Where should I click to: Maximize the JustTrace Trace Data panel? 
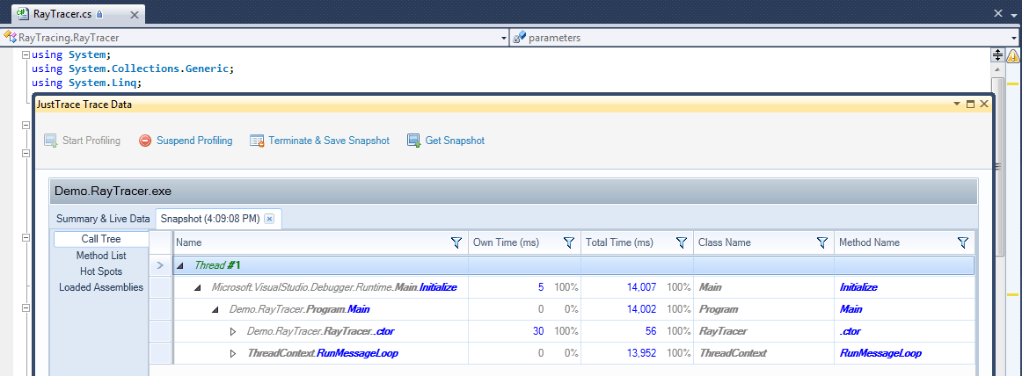click(970, 104)
